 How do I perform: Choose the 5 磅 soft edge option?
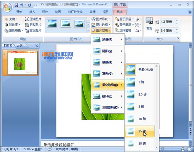(x=140, y=107)
